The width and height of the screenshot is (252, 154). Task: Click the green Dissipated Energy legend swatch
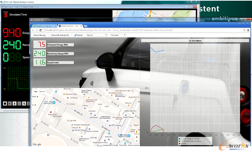(x=179, y=141)
